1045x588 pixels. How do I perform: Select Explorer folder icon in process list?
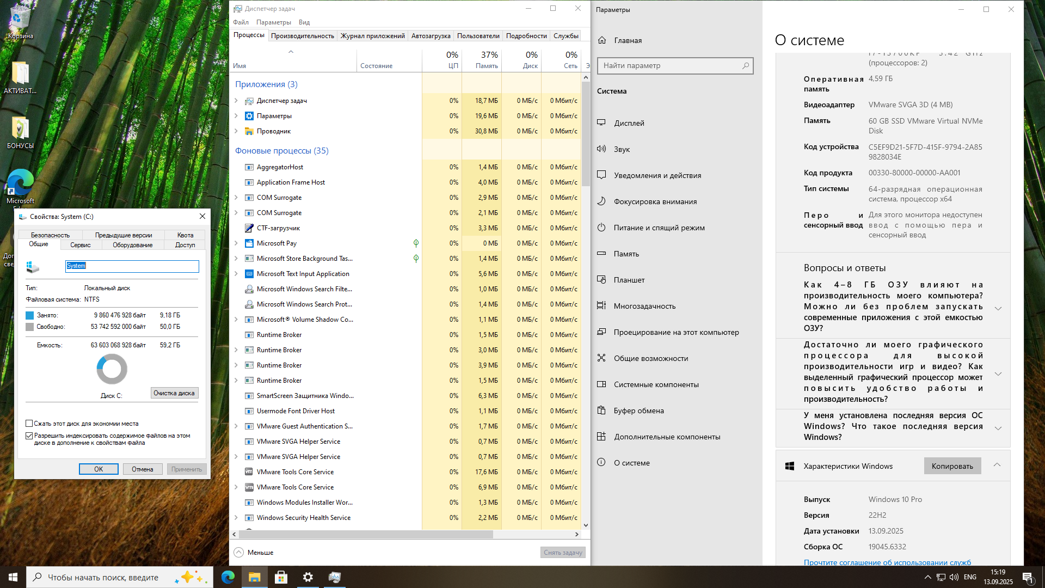point(249,131)
